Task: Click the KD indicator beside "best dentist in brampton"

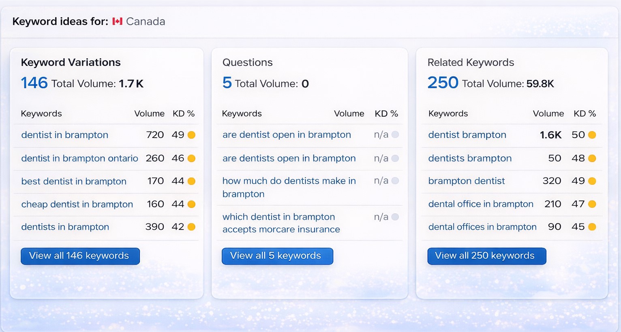Action: pos(192,181)
